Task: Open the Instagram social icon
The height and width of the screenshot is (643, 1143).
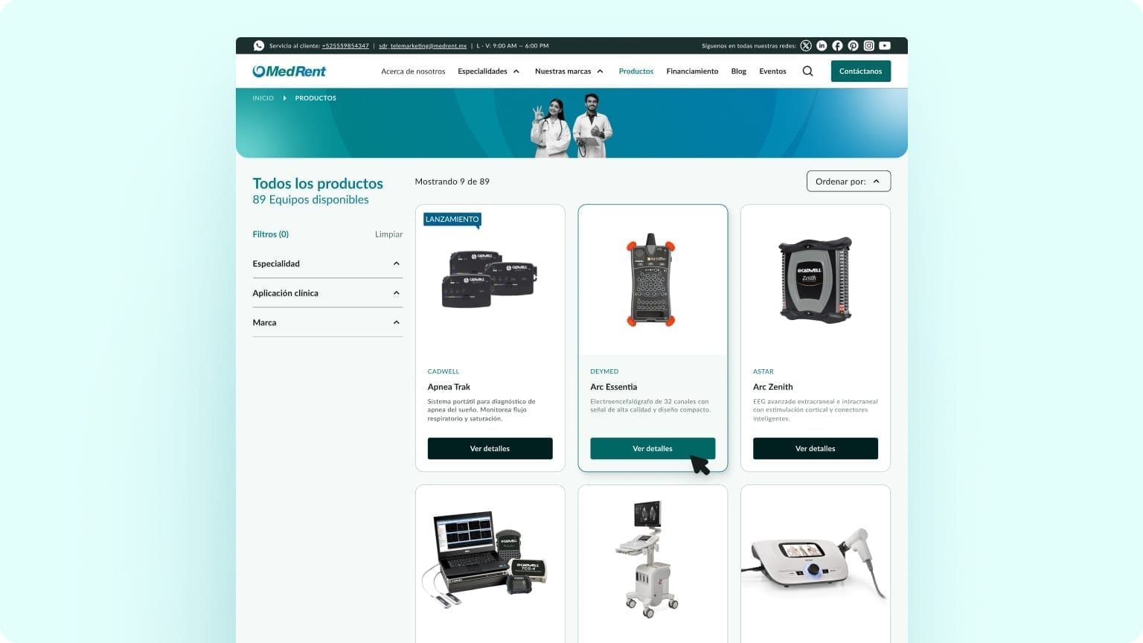Action: pos(868,45)
